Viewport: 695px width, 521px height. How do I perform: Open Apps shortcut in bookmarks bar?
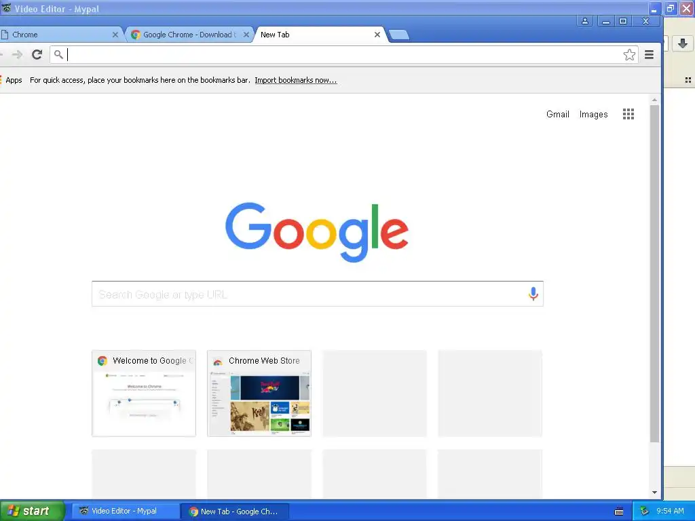coord(12,80)
